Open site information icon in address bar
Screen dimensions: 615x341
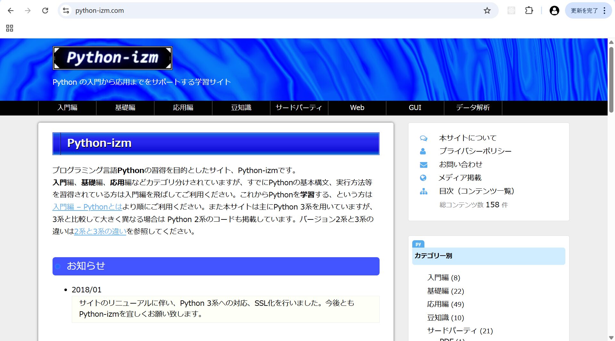pos(66,11)
